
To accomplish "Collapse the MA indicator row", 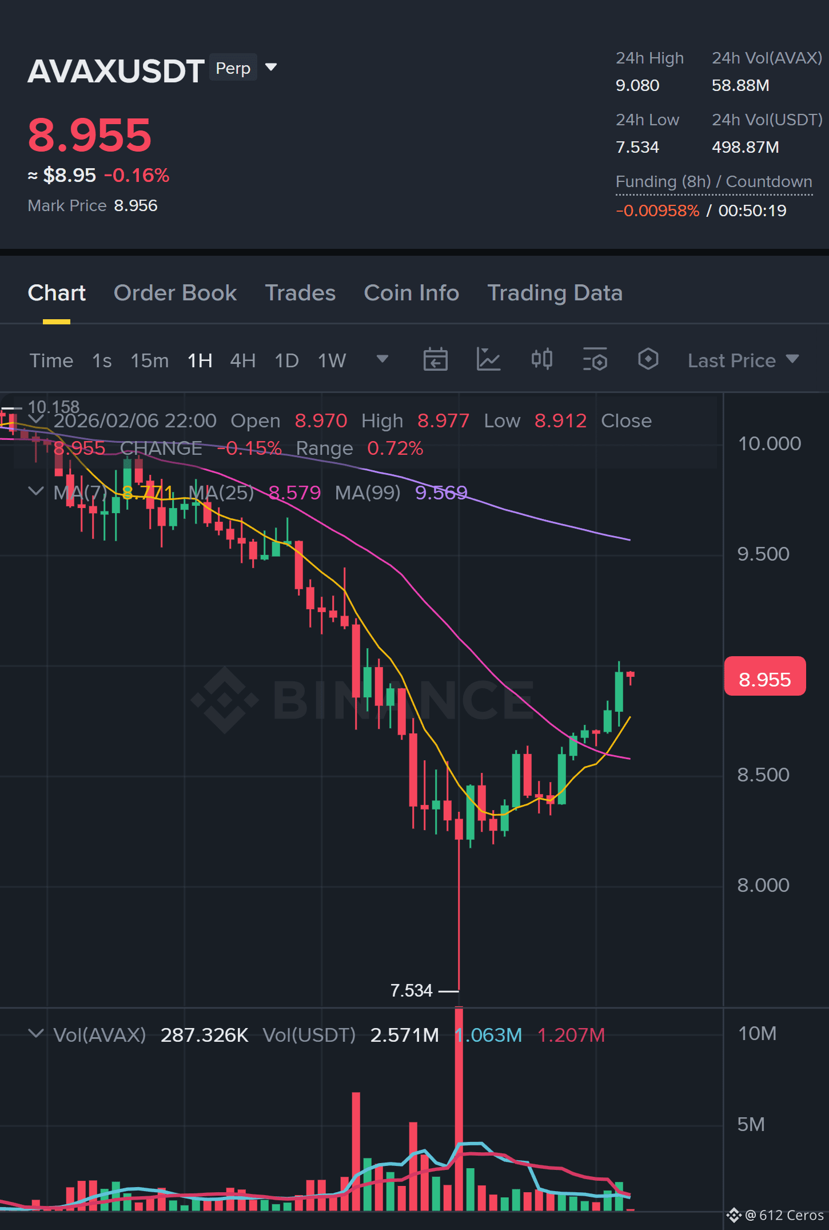I will pyautogui.click(x=35, y=491).
